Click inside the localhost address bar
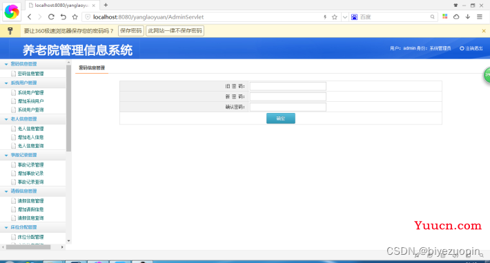The image size is (490, 263). [x=206, y=17]
